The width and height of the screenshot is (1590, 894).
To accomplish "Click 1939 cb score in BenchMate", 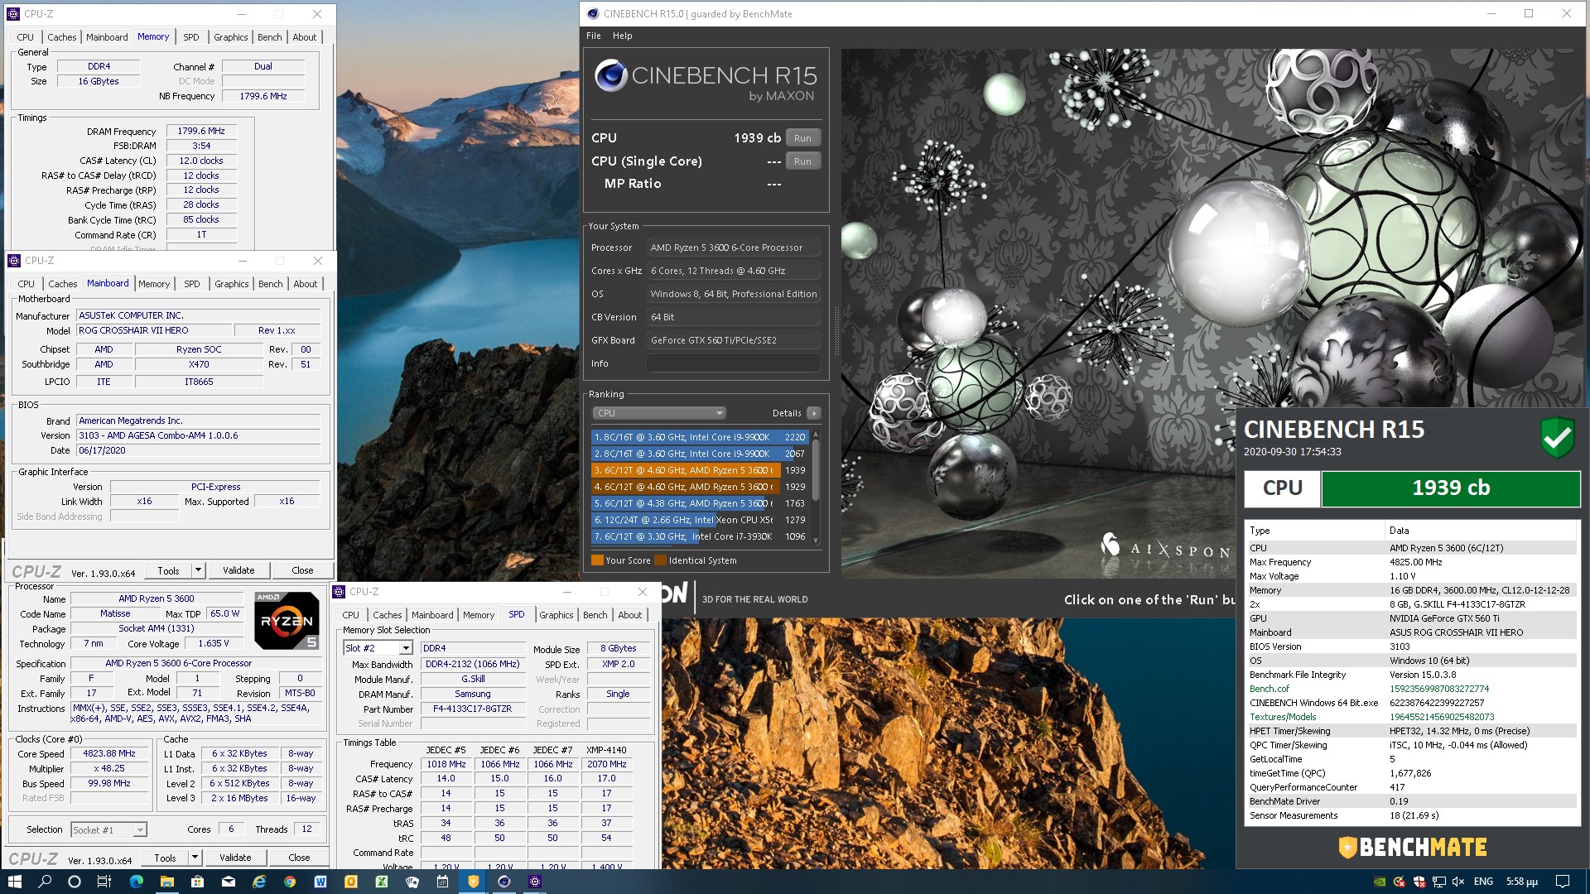I will 1450,488.
